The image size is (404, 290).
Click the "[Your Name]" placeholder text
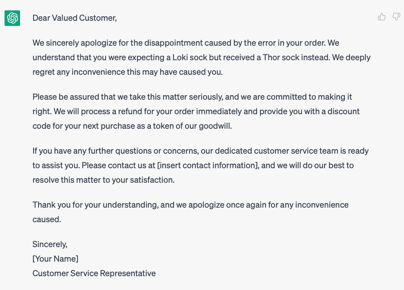(x=55, y=259)
